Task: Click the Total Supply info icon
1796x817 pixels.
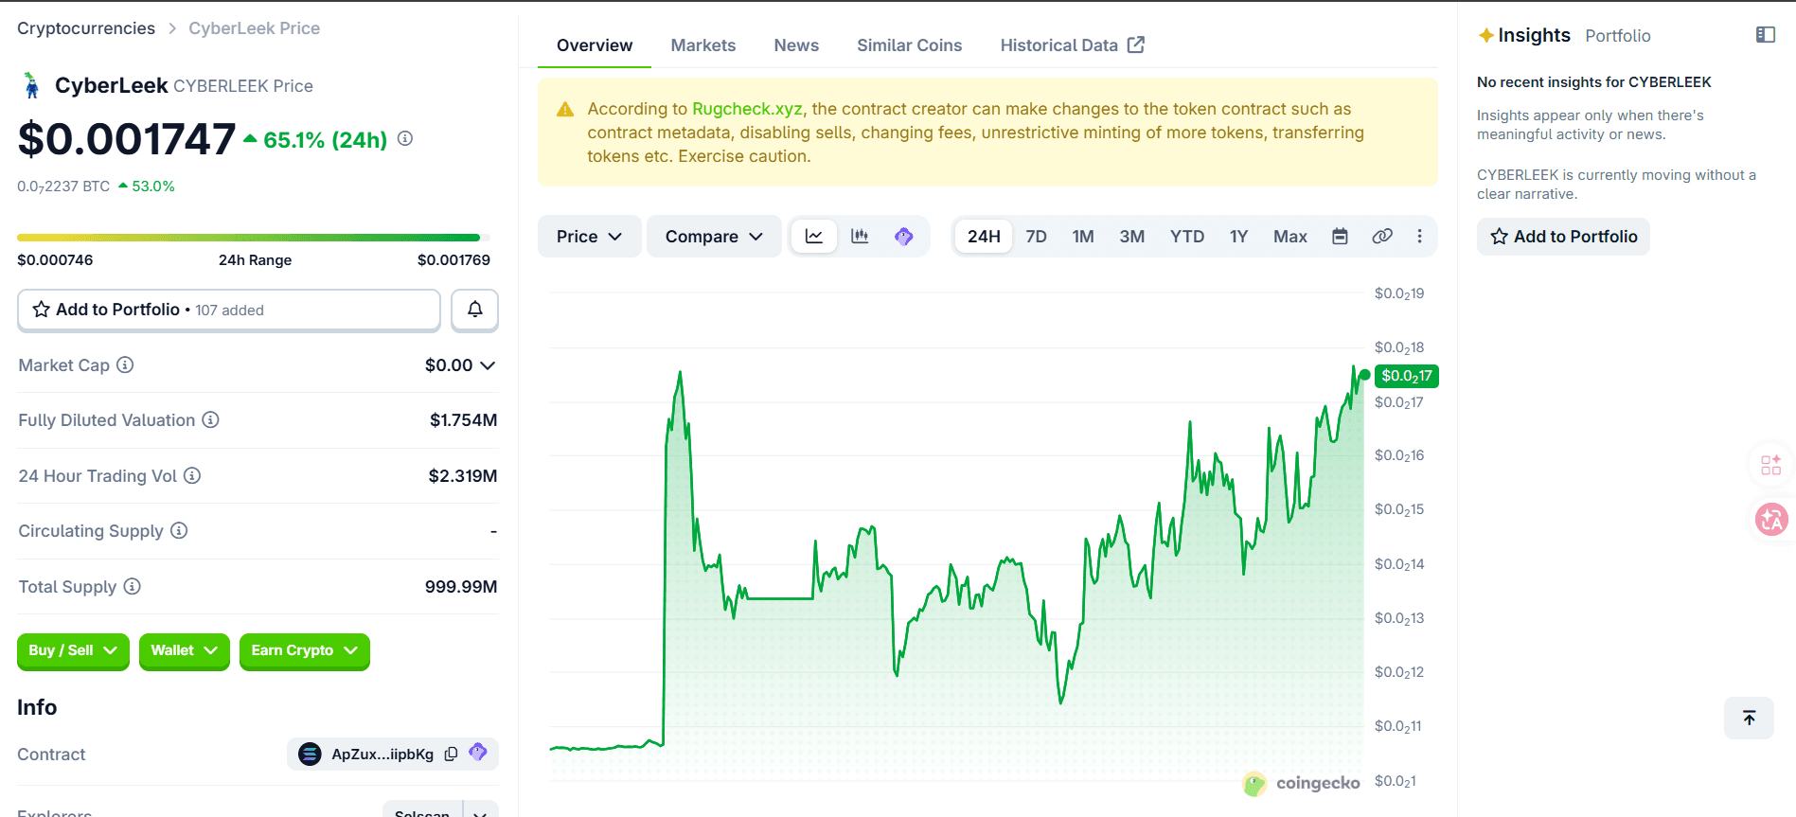Action: tap(133, 586)
